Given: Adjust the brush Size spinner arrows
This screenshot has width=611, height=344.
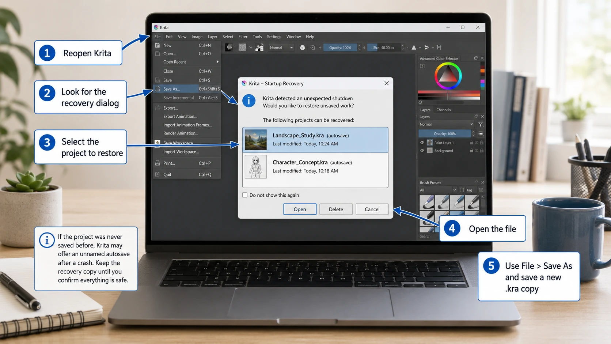Looking at the screenshot, I should [403, 48].
